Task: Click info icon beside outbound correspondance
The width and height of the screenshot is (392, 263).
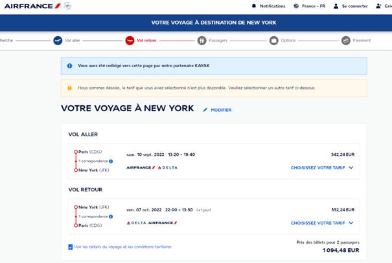Action: pyautogui.click(x=111, y=161)
